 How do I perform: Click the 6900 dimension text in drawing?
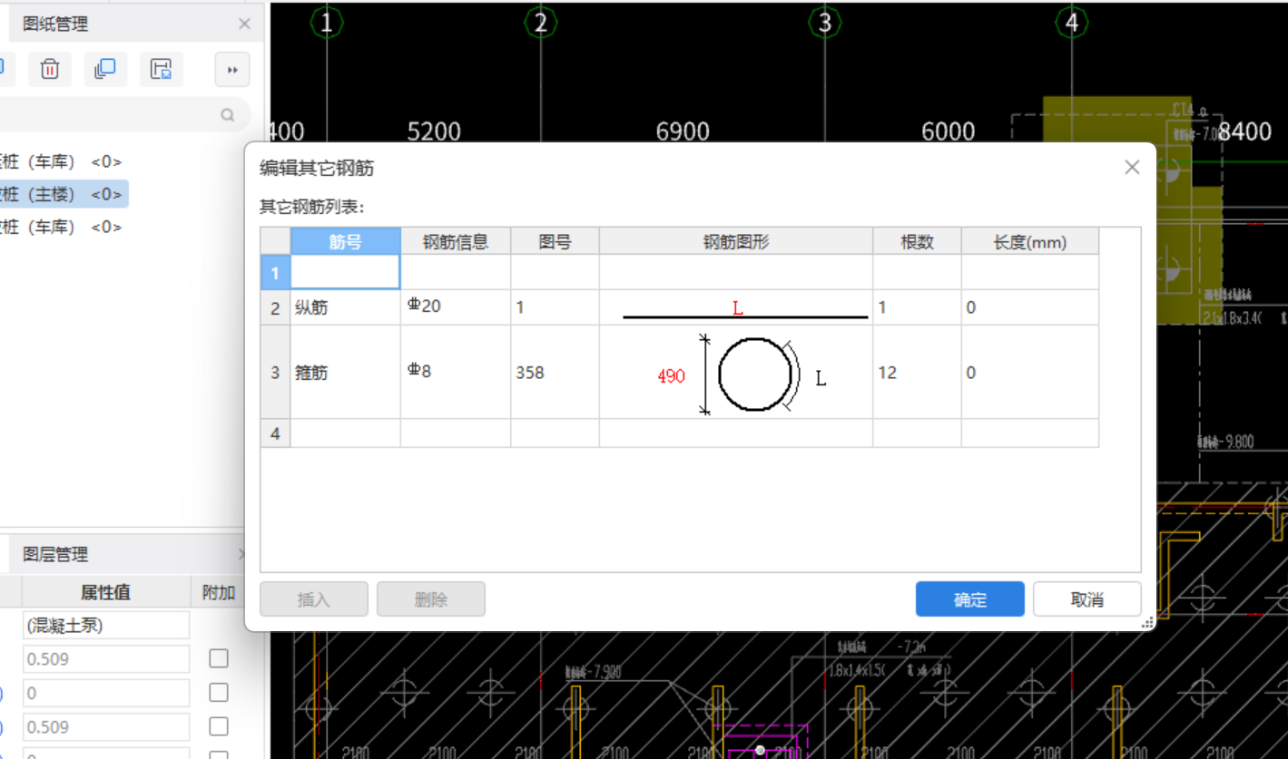pos(683,132)
